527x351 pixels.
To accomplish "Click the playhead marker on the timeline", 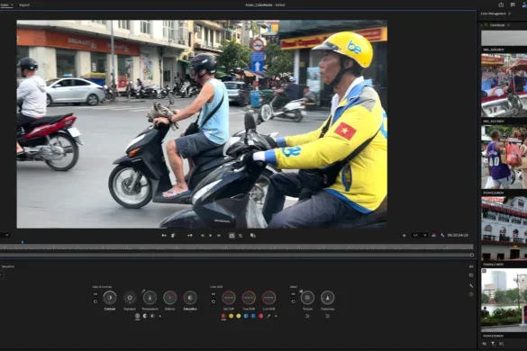I will [x=23, y=242].
